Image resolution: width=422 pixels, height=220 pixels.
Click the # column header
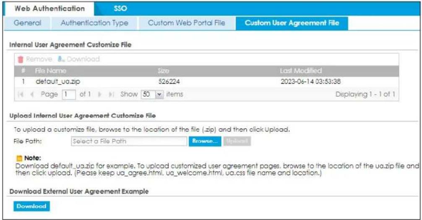pos(23,71)
